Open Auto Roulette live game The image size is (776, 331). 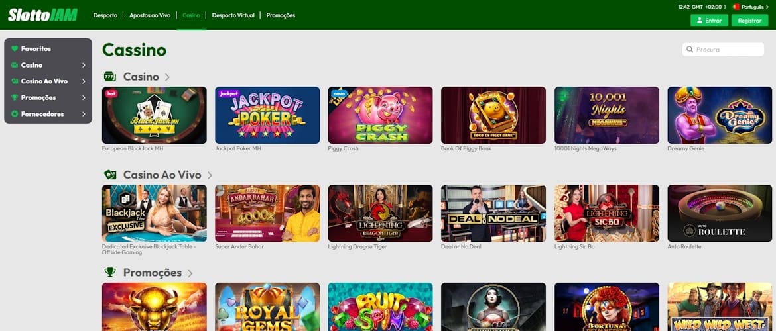[x=720, y=213]
